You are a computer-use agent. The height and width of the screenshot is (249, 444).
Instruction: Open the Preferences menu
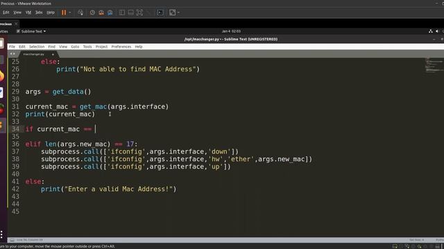121,46
